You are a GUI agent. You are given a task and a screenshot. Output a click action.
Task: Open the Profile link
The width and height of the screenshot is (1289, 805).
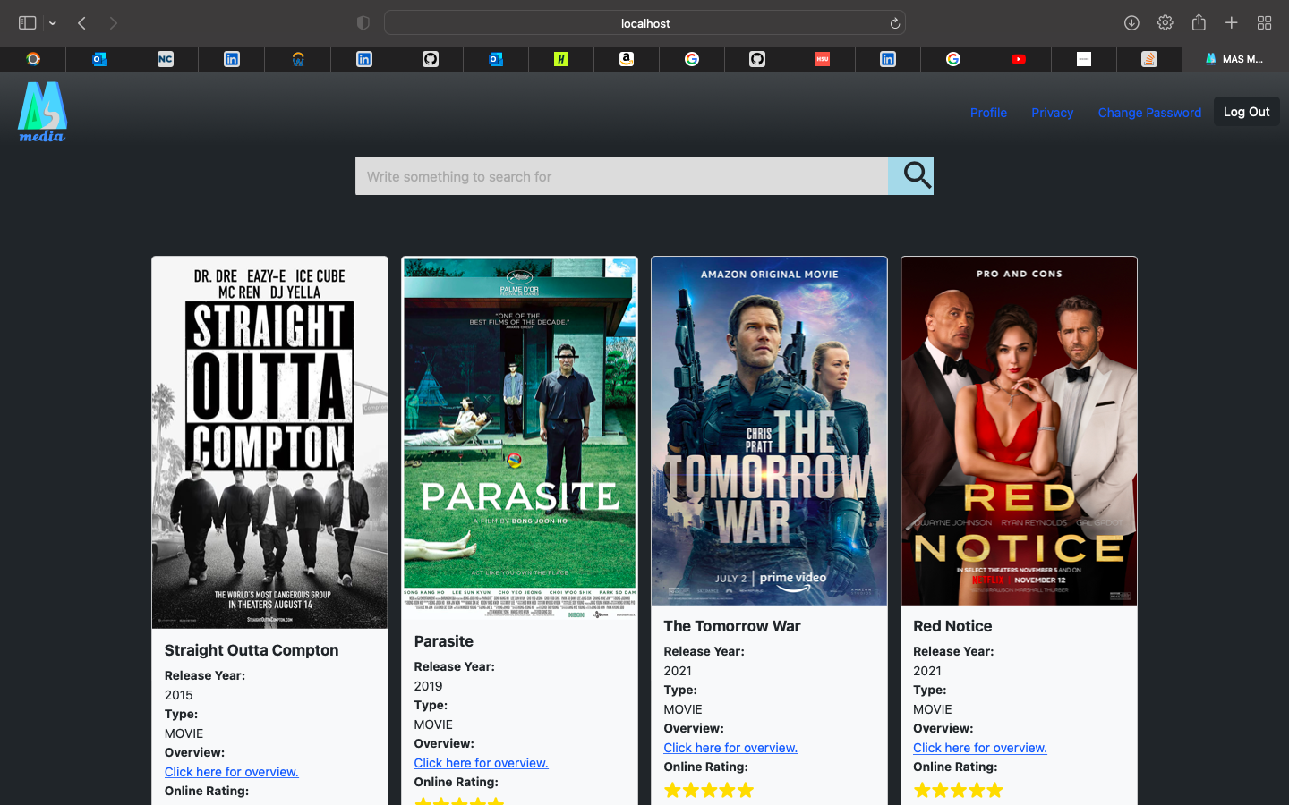[x=988, y=113]
